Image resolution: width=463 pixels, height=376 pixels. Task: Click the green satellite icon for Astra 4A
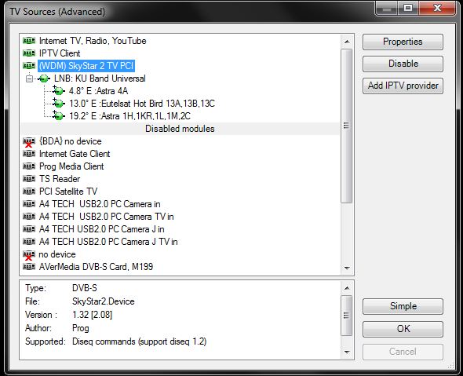[59, 91]
